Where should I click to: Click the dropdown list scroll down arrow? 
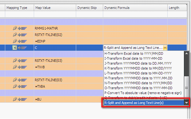[186, 103]
